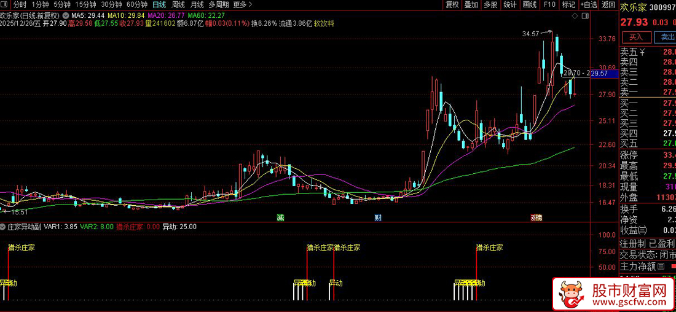Switch to the 周线 weekly chart
676x312 pixels.
pyautogui.click(x=178, y=5)
